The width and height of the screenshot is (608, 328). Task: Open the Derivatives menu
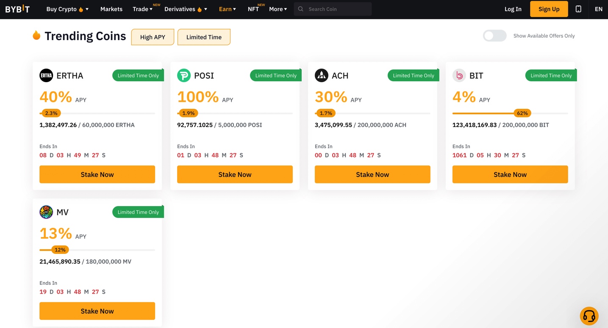(180, 9)
